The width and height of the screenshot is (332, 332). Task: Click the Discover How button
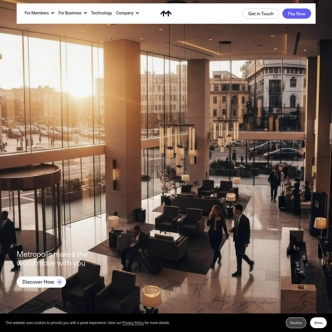41,282
